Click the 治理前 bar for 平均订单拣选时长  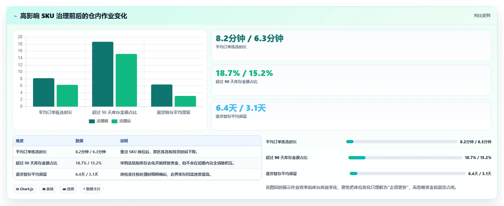click(44, 92)
